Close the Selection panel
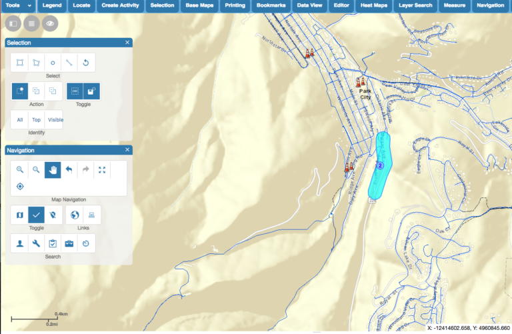 tap(127, 43)
